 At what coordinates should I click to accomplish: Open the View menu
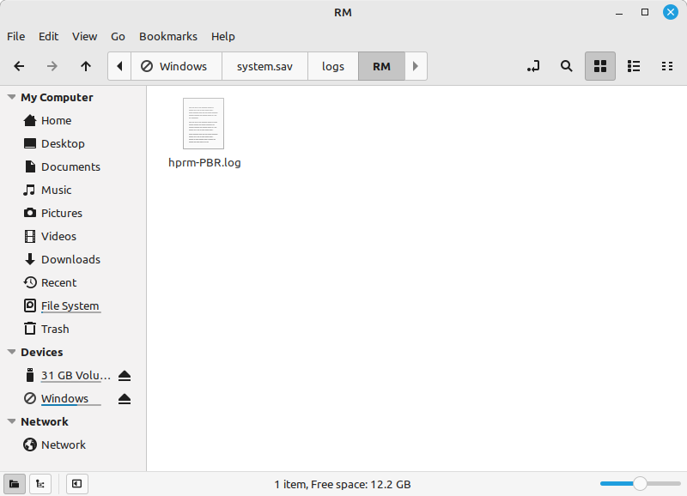(84, 36)
